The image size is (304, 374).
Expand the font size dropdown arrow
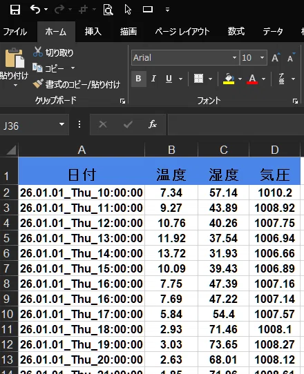pos(263,58)
